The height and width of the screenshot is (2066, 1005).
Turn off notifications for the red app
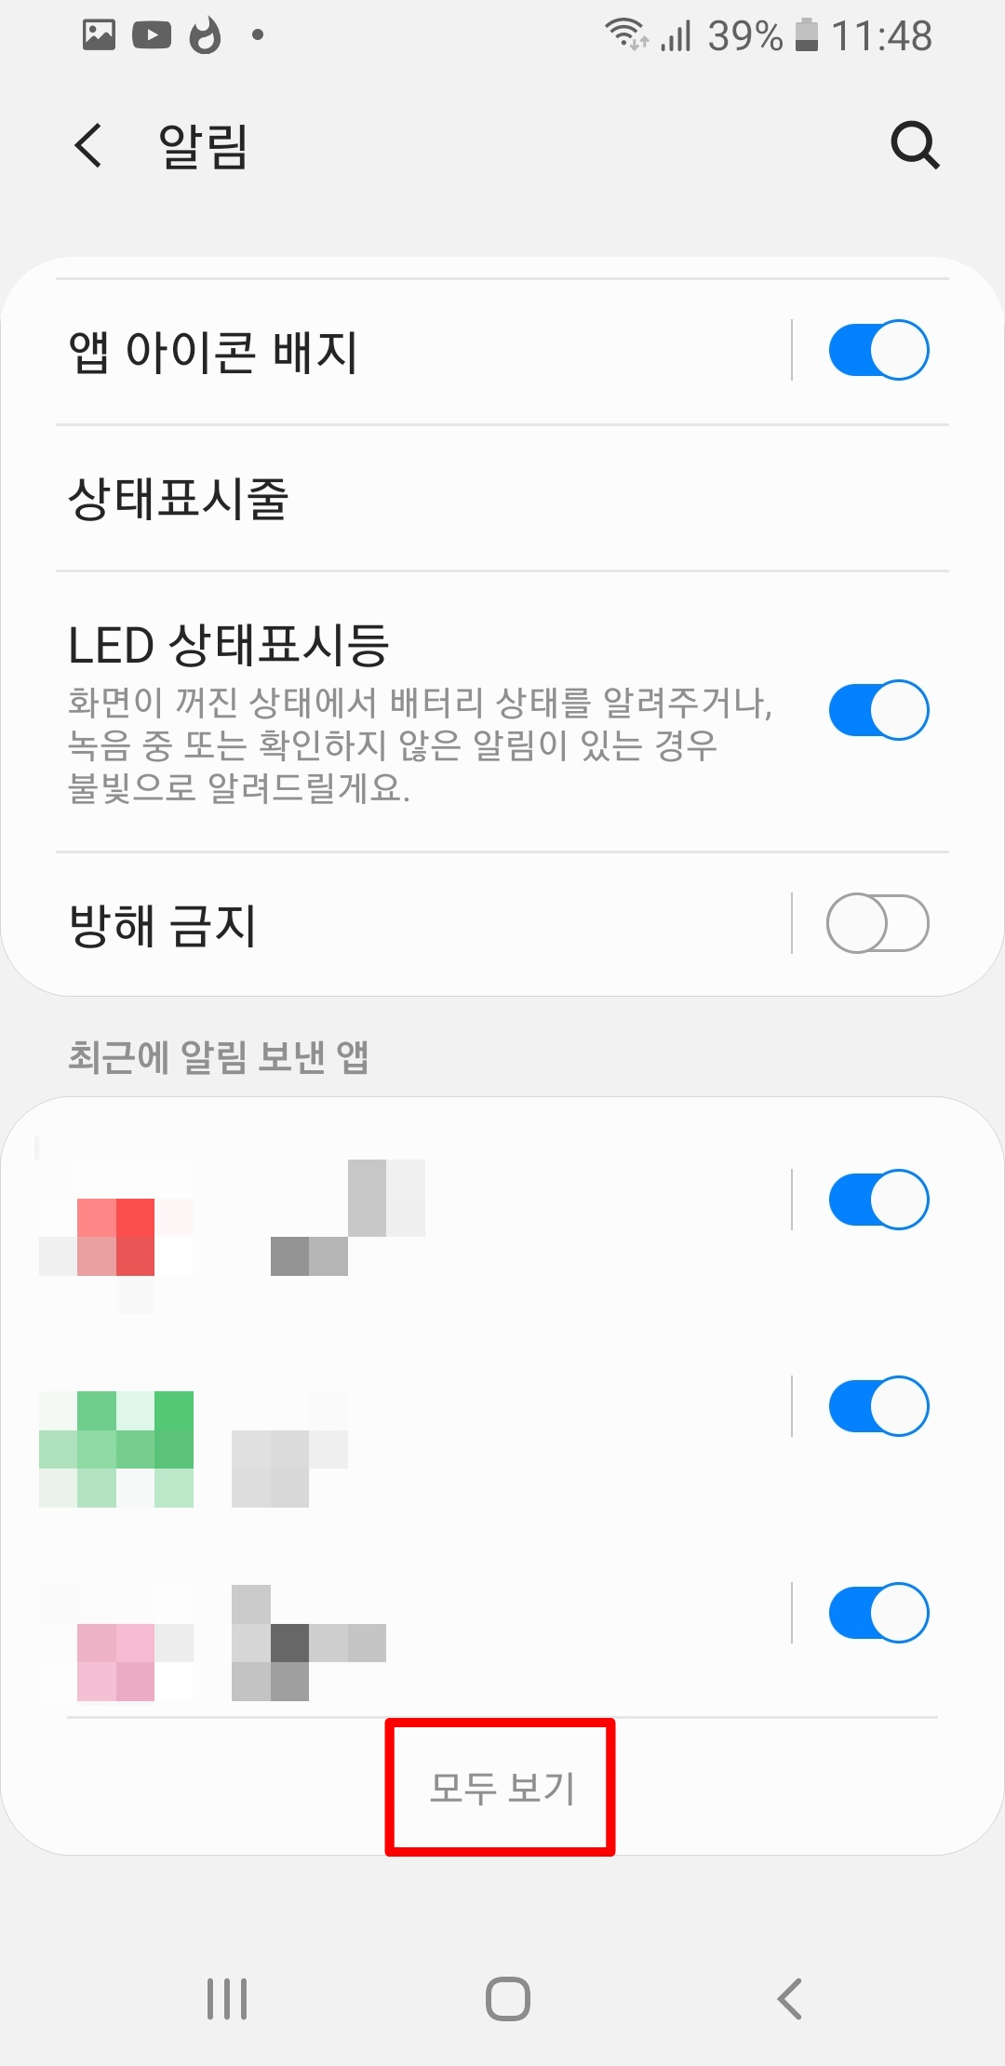tap(878, 1200)
